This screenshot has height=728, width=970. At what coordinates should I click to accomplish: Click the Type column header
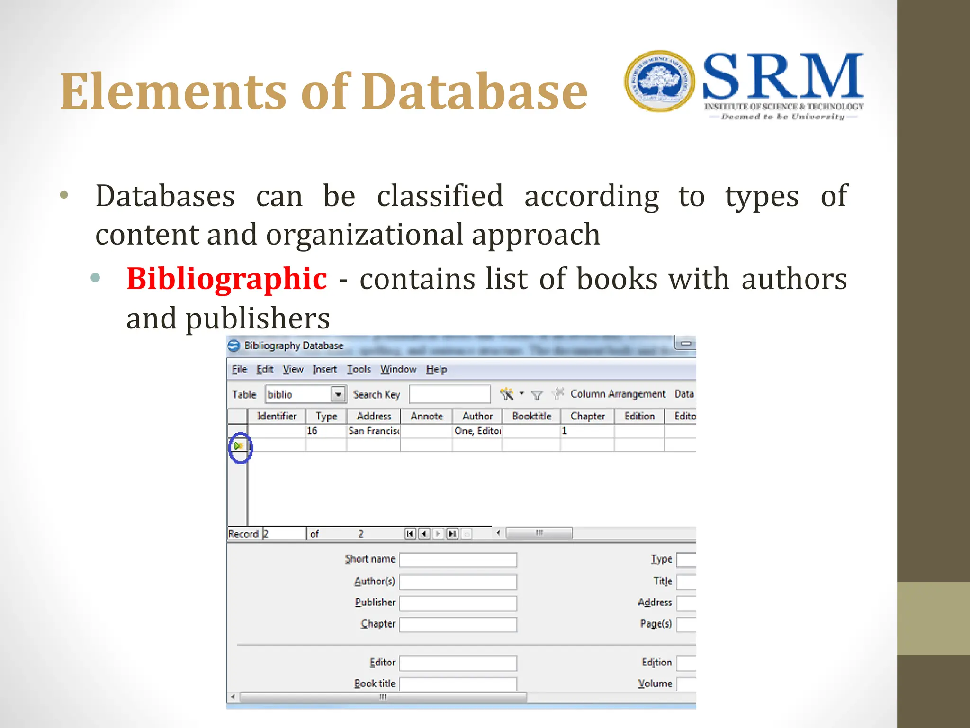[x=326, y=416]
